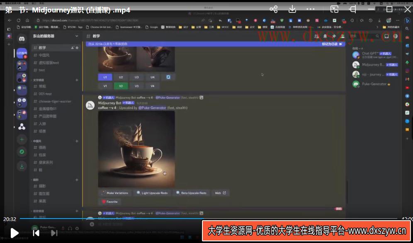The height and width of the screenshot is (243, 413).
Task: Click the re-roll refresh icon beside U4
Action: (168, 77)
